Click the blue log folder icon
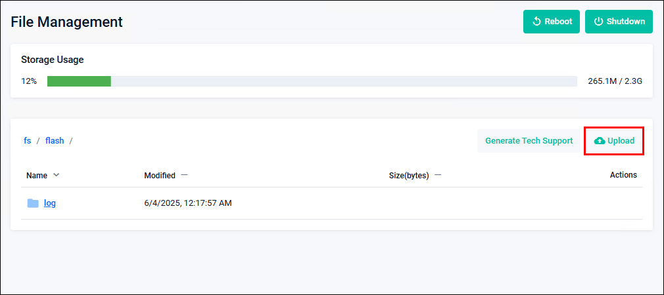The width and height of the screenshot is (664, 295). (x=33, y=203)
